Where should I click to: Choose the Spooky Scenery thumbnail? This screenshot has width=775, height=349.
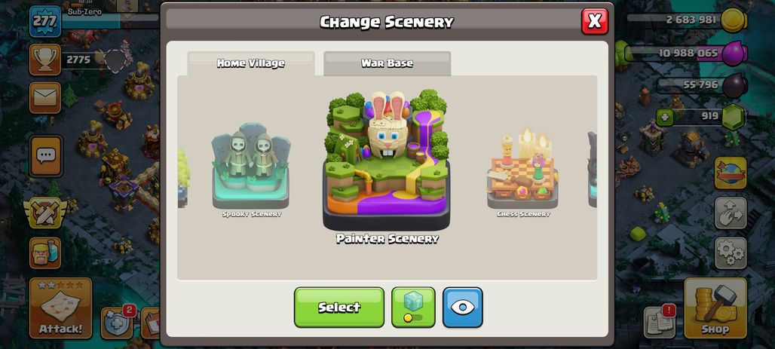[x=251, y=170]
